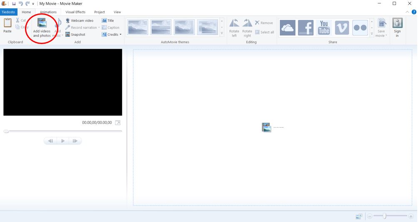418x222 pixels.
Task: Click the Sign in button
Action: pos(397,27)
